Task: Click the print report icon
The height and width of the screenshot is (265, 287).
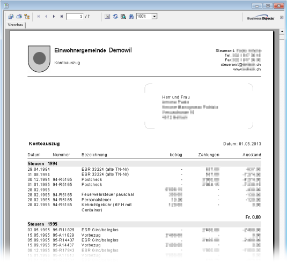Action: 19,17
